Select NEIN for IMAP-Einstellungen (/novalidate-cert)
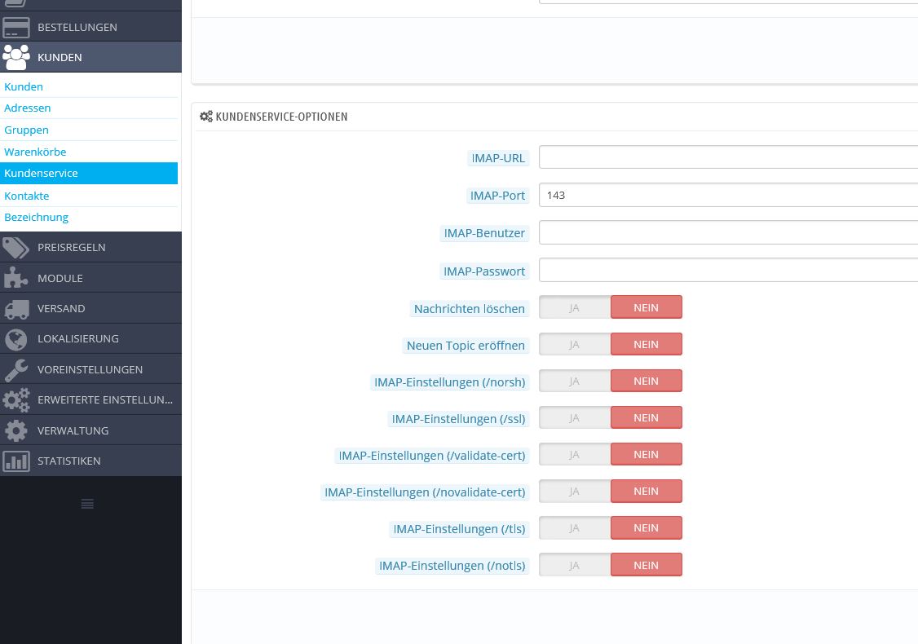This screenshot has width=918, height=644. click(647, 492)
